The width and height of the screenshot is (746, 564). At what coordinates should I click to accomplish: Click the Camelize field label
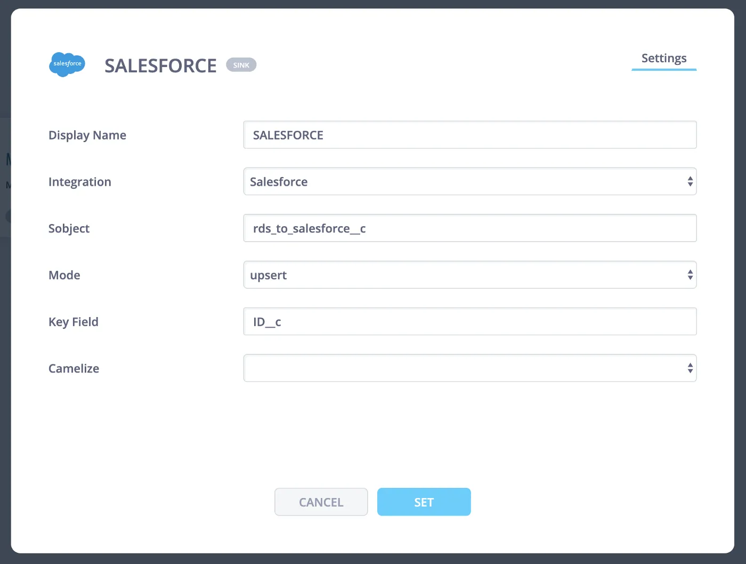pyautogui.click(x=74, y=369)
